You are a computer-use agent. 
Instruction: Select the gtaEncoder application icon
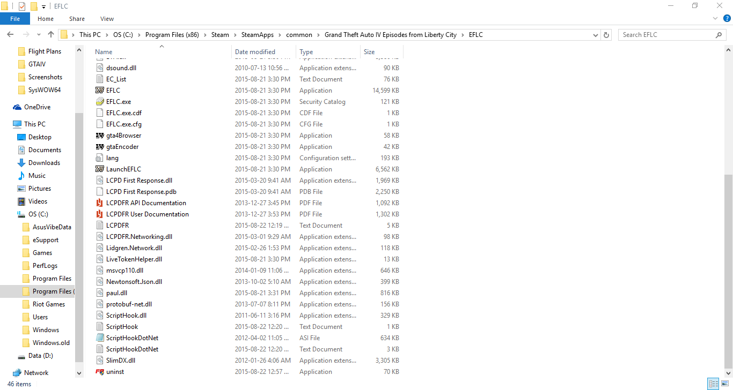(99, 147)
